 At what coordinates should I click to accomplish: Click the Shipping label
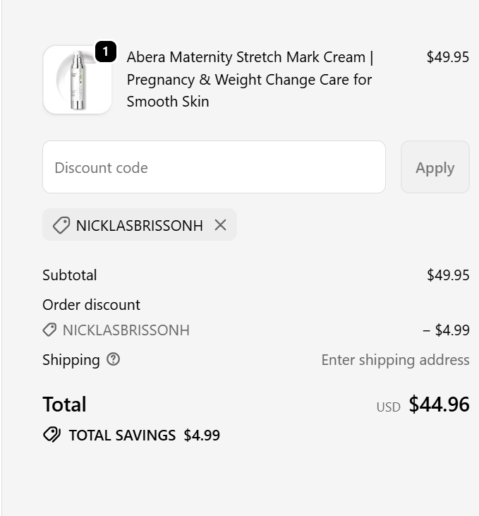tap(71, 360)
